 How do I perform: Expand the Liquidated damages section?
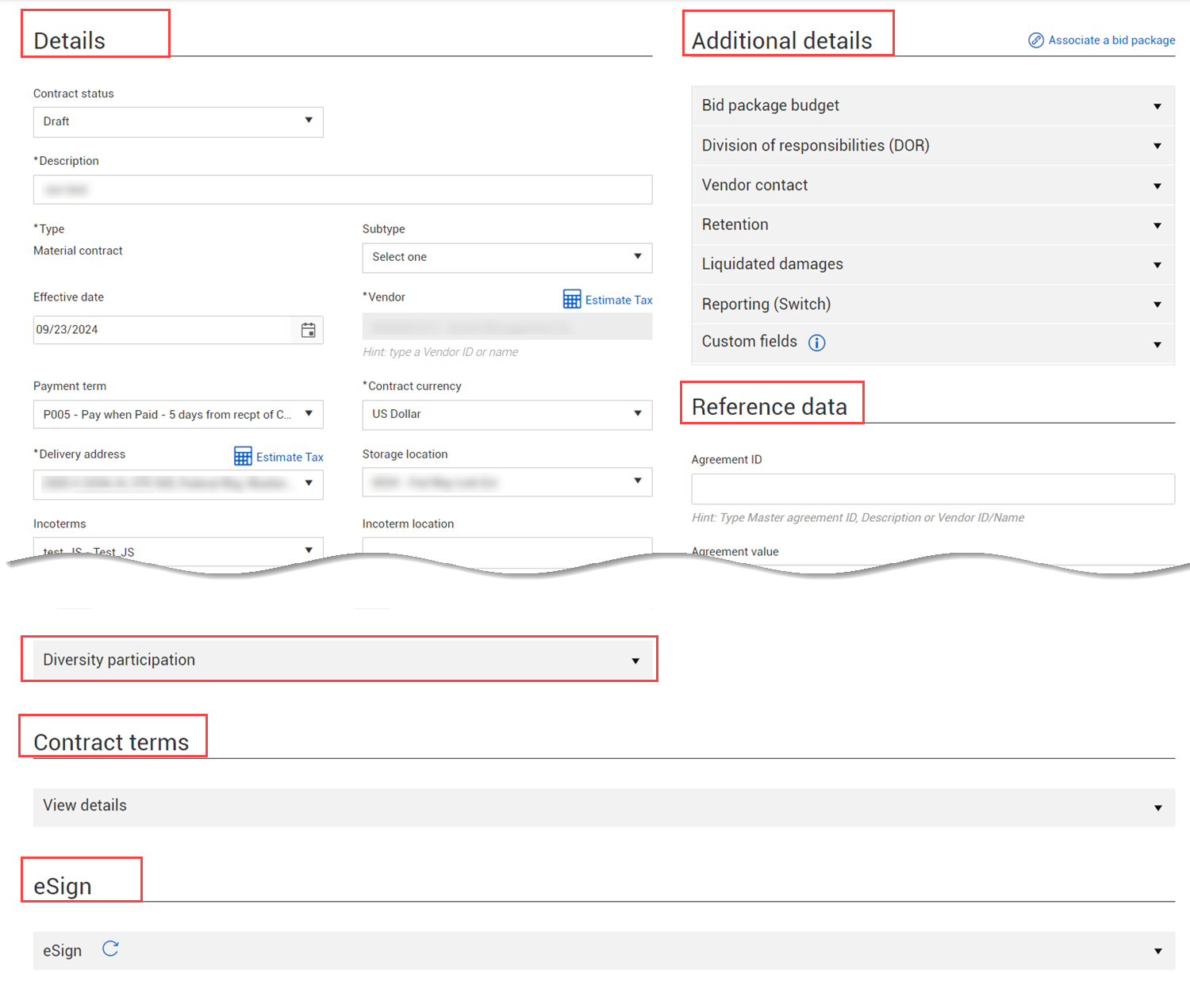(x=932, y=265)
